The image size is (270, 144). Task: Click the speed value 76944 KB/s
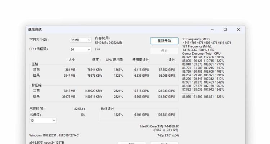point(95,70)
